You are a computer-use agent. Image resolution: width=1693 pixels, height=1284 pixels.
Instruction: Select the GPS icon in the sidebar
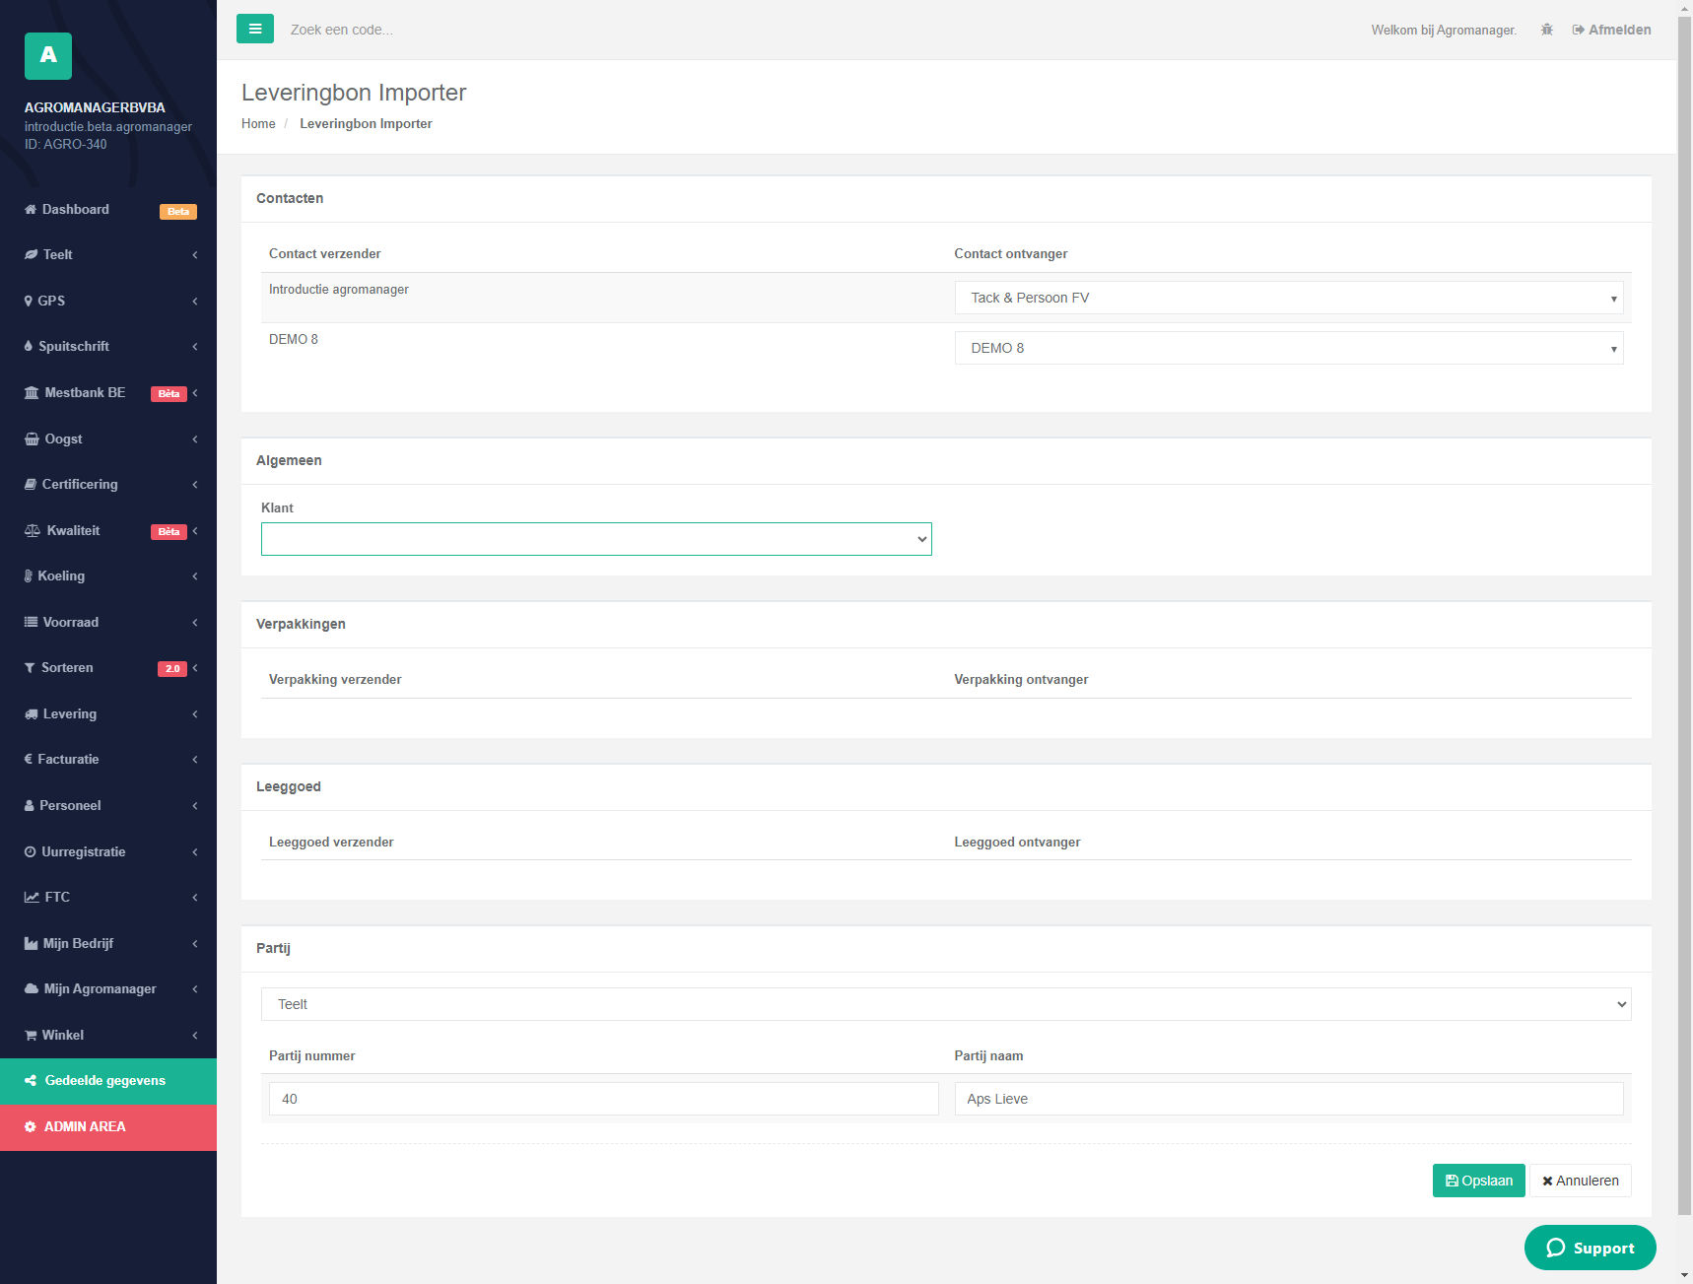(29, 301)
